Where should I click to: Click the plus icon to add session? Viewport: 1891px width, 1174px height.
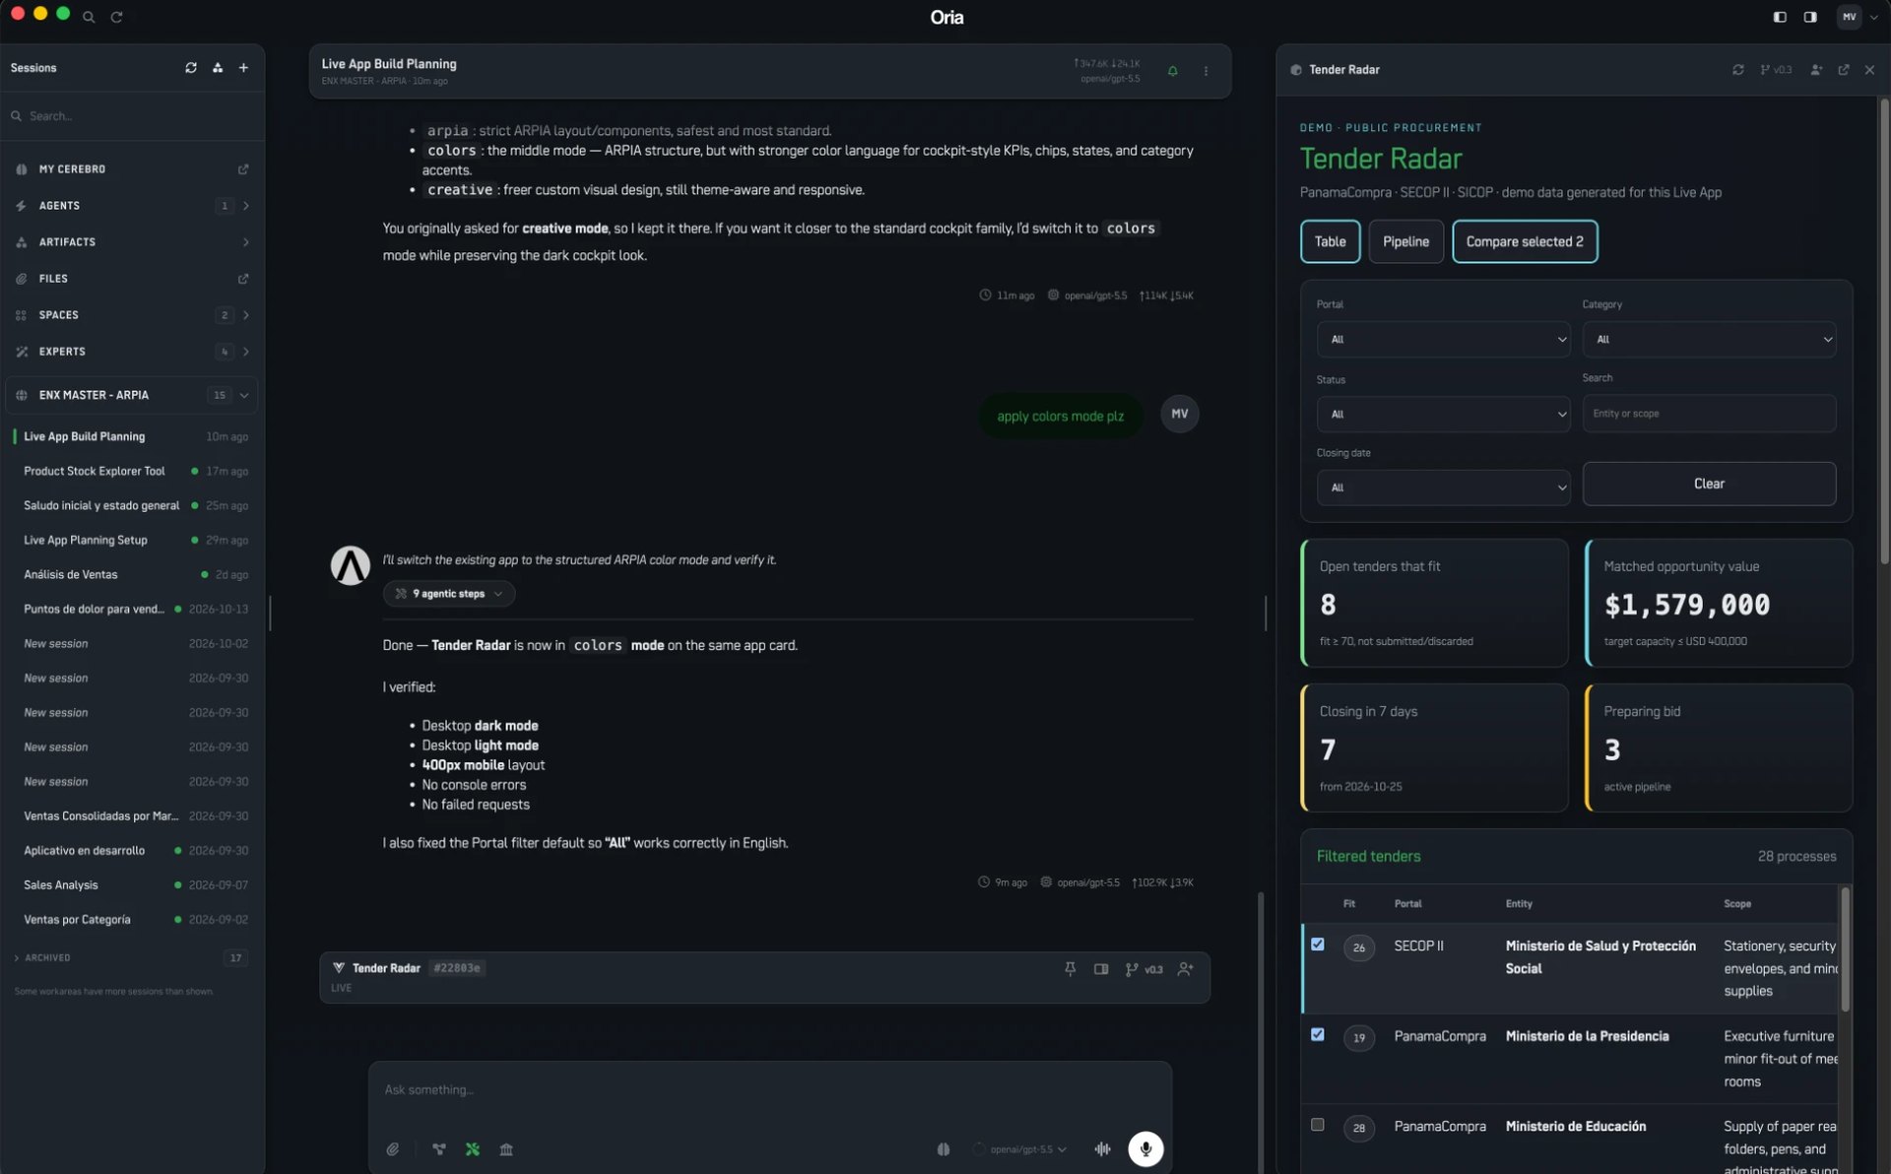(x=243, y=68)
